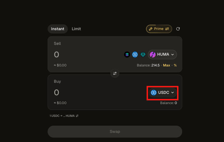The width and height of the screenshot is (224, 142).
Task: Flip sell and buy tokens arrow
Action: click(x=115, y=73)
